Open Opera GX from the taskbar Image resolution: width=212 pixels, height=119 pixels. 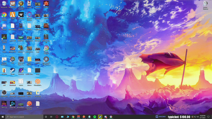click(x=57, y=117)
